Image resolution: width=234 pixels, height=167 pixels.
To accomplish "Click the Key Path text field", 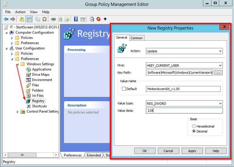I will tap(179, 73).
